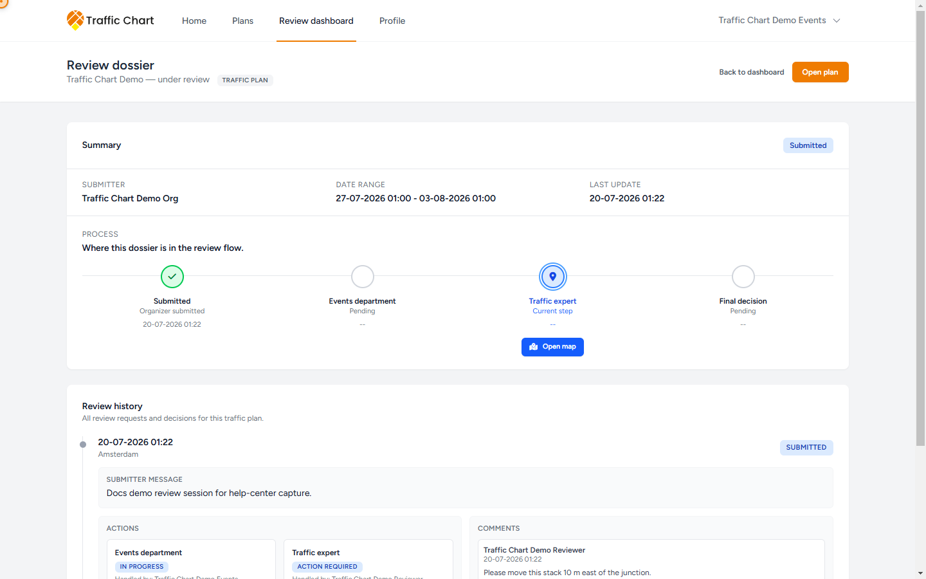This screenshot has height=579, width=926.
Task: Click the 'Review dossier' heading
Action: point(111,65)
